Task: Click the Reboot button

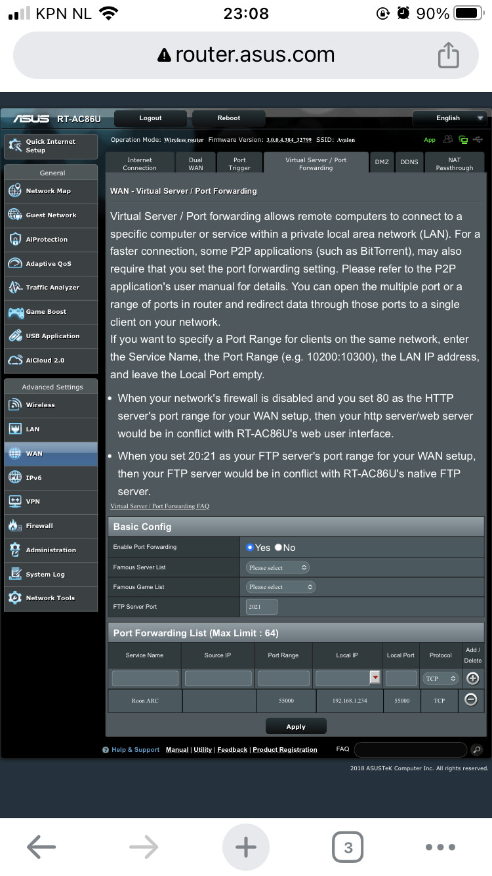Action: click(x=229, y=118)
